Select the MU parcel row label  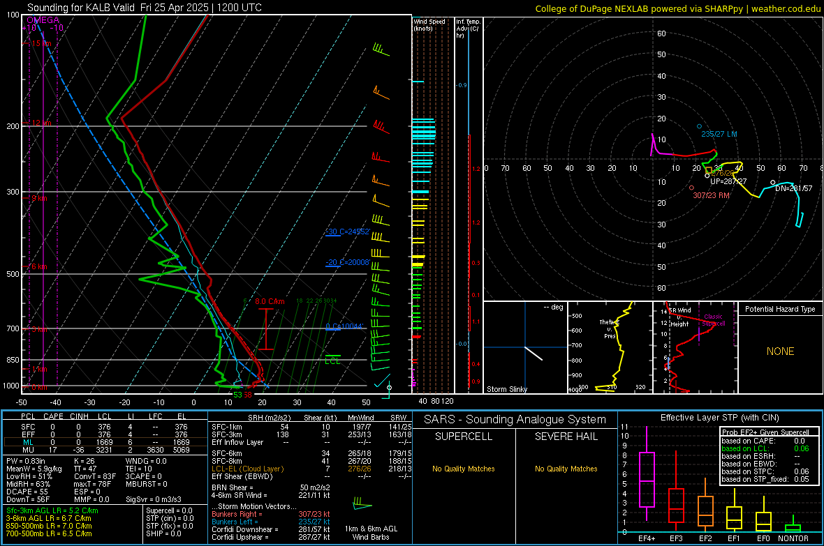[28, 450]
